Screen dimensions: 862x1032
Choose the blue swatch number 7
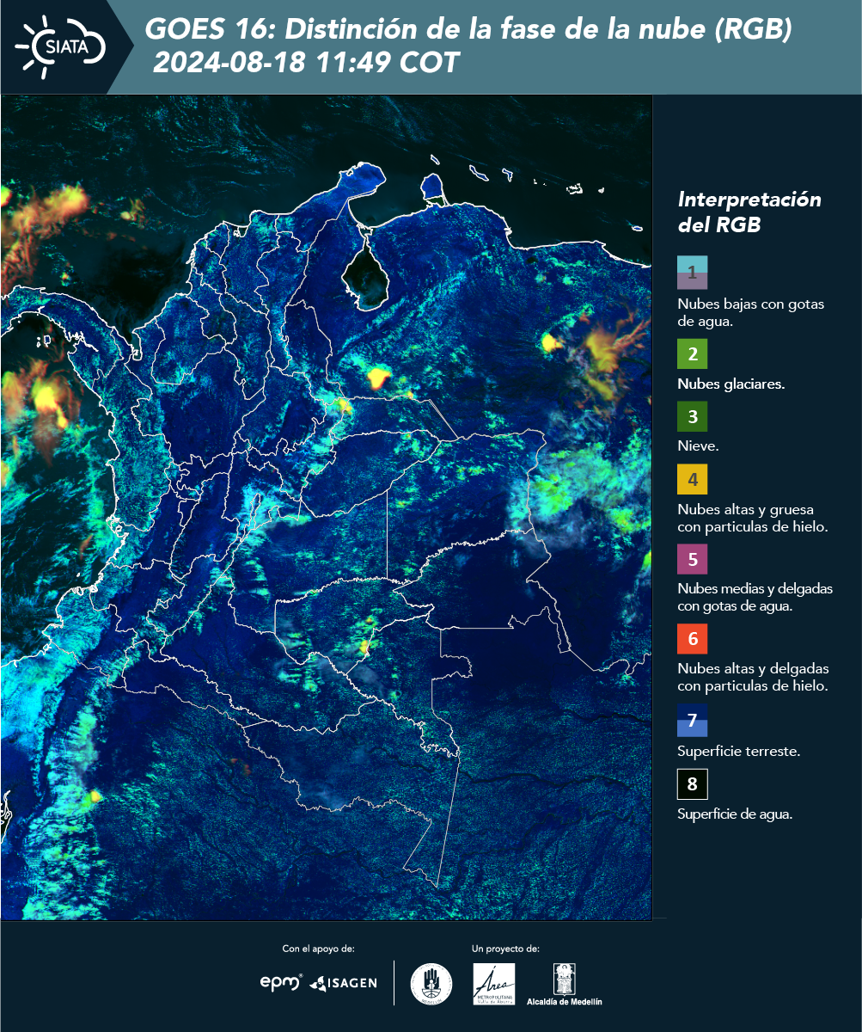click(692, 720)
